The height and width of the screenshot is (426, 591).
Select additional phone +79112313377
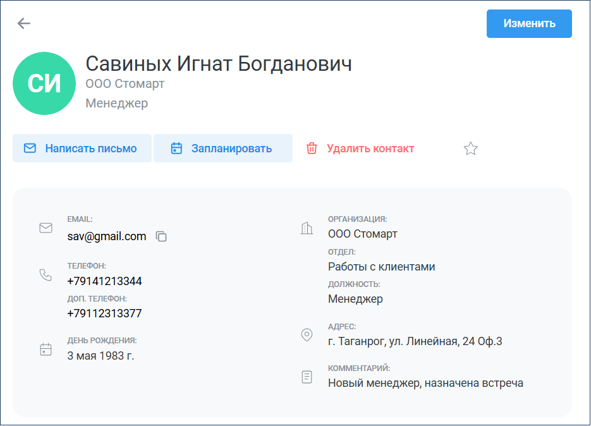pyautogui.click(x=104, y=313)
